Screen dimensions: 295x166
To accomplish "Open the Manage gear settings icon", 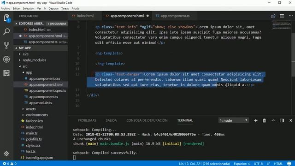I will [x=6, y=154].
